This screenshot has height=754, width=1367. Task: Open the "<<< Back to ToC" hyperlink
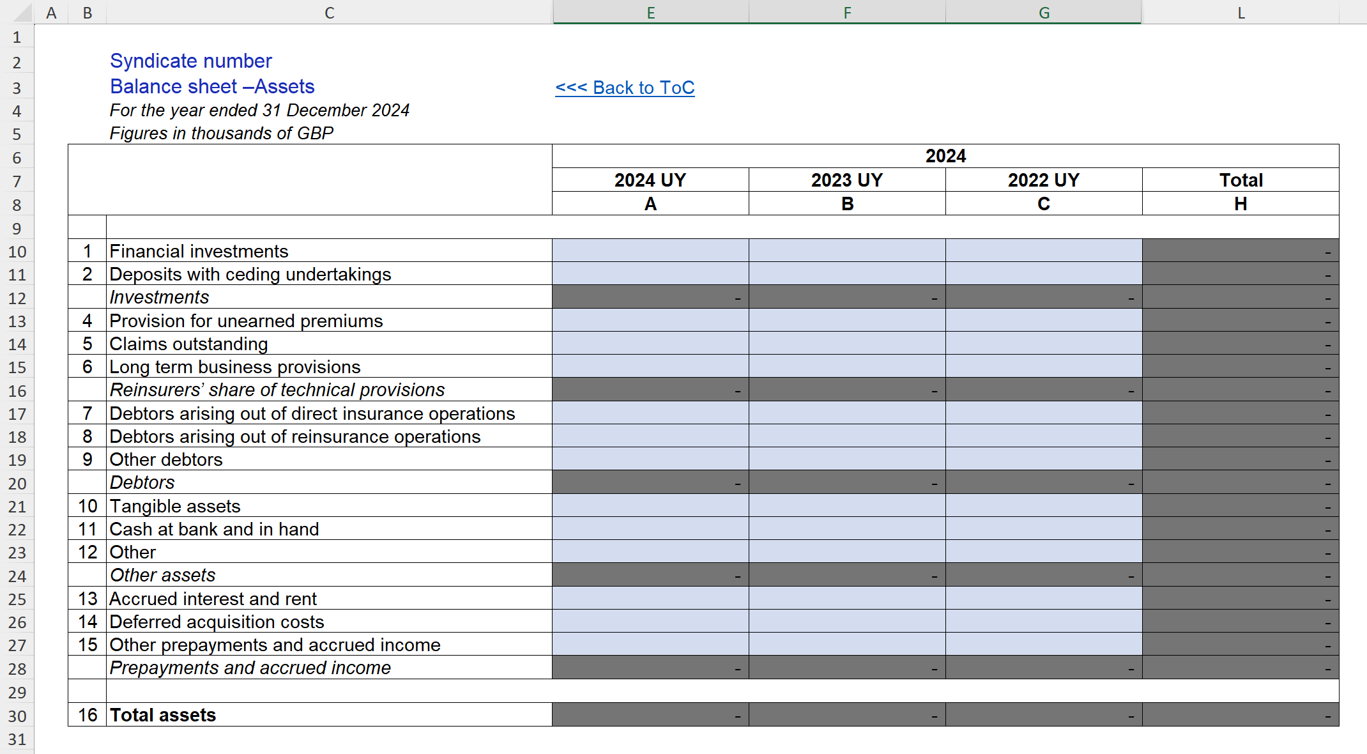coord(624,88)
